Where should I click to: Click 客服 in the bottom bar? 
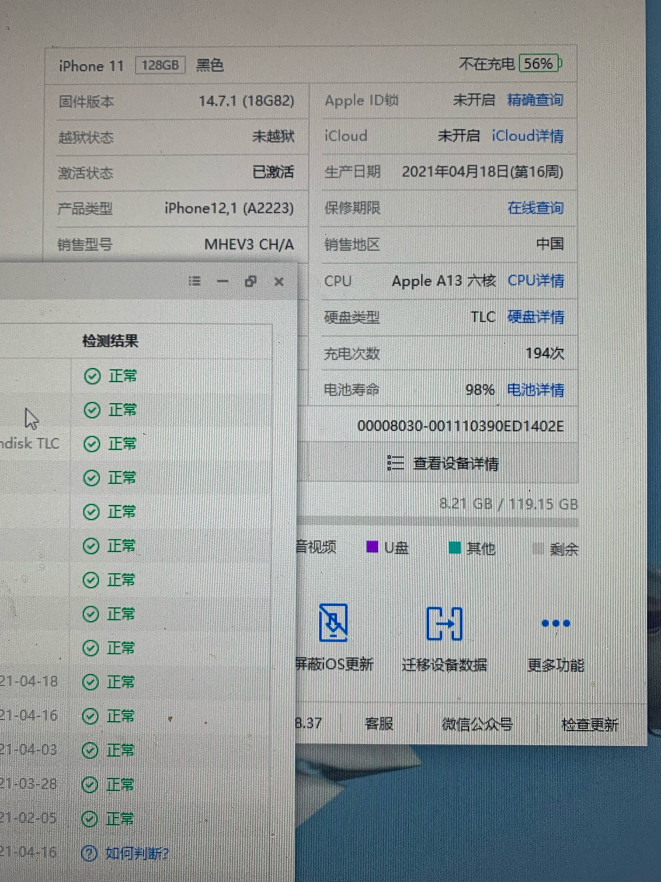pyautogui.click(x=379, y=723)
